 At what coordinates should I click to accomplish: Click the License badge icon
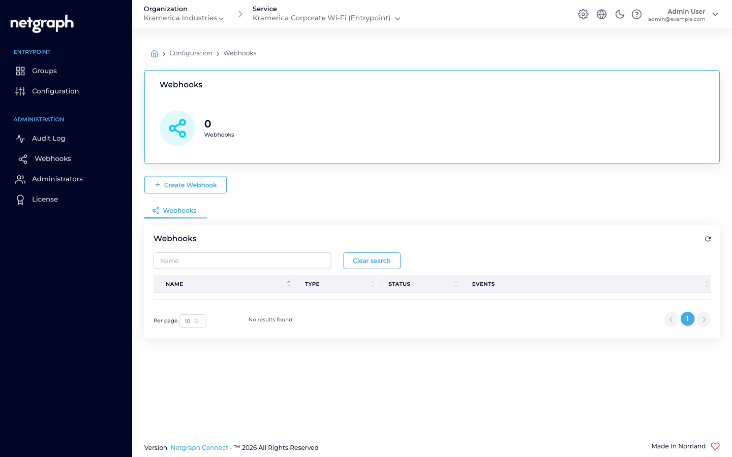[x=20, y=200]
